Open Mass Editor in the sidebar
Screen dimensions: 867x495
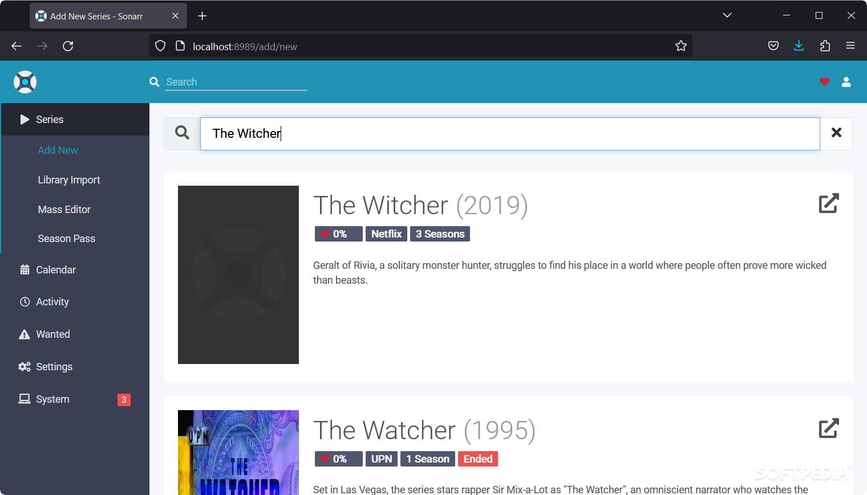64,210
